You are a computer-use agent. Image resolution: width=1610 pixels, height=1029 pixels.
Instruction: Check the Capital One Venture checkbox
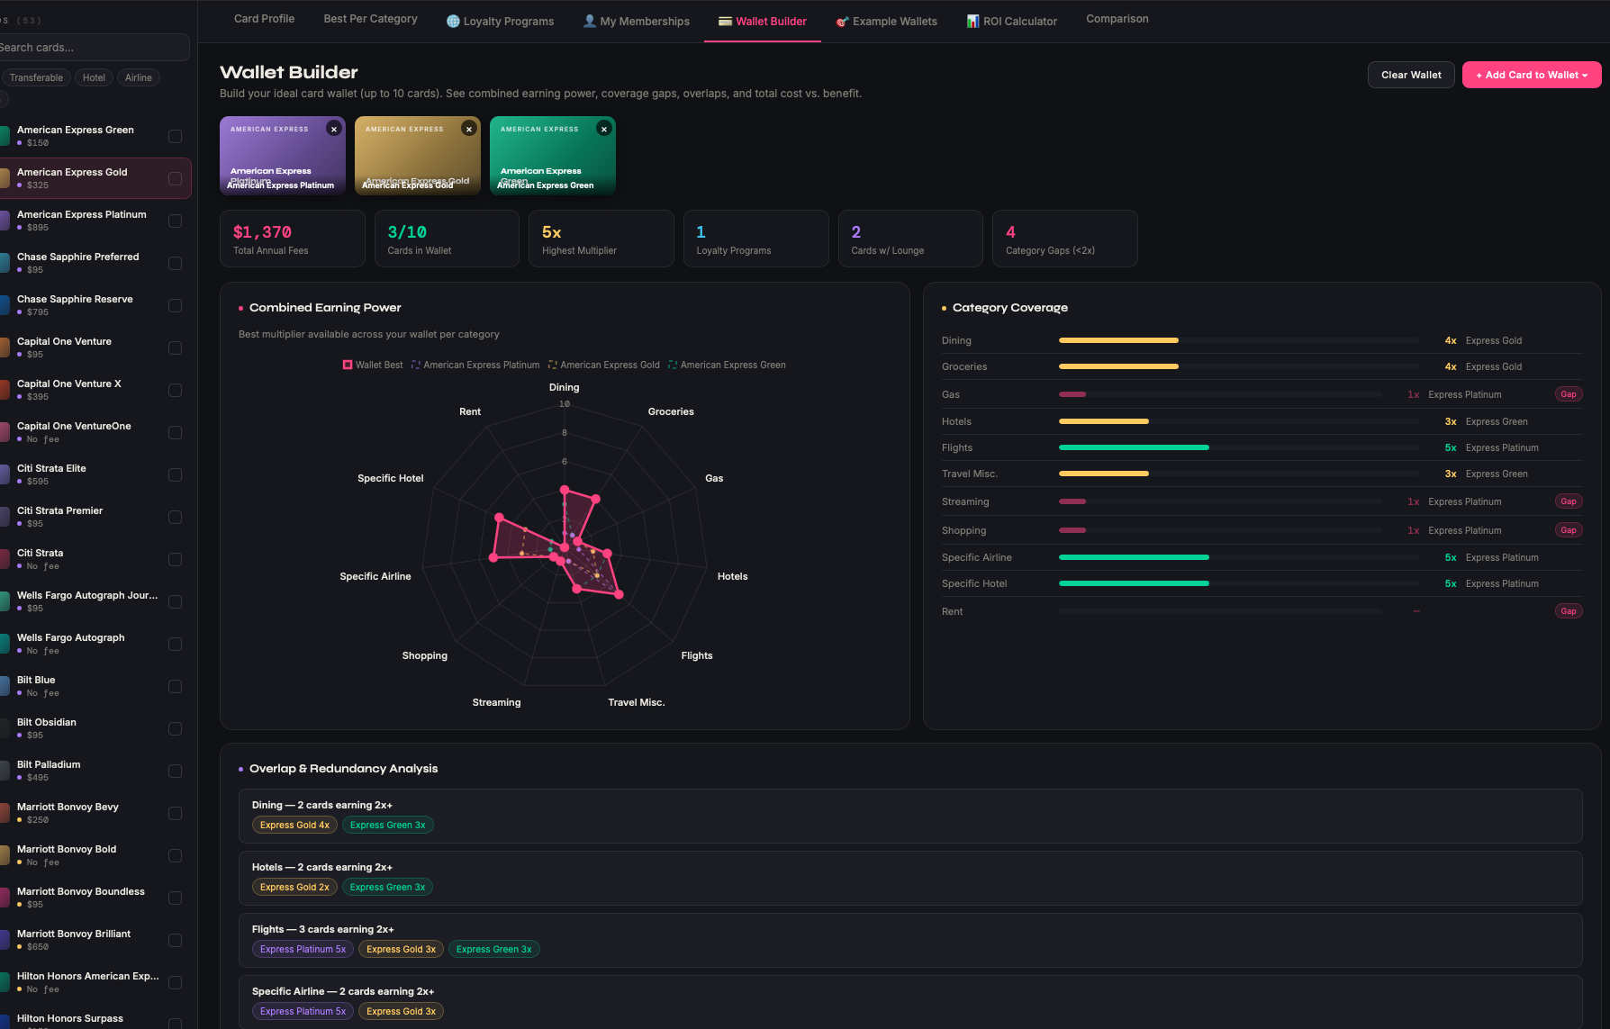[x=175, y=348]
